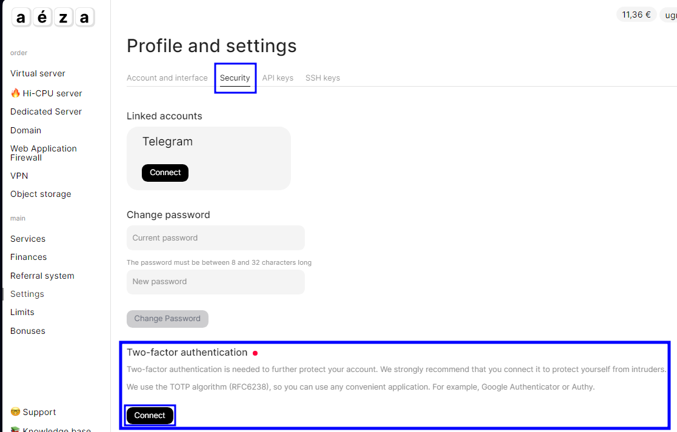Switch to the Security tab

tap(235, 78)
